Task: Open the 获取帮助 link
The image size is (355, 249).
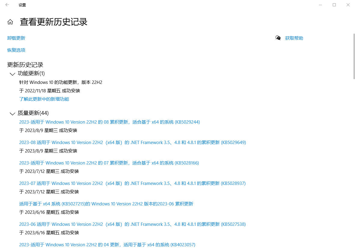Action: [294, 38]
